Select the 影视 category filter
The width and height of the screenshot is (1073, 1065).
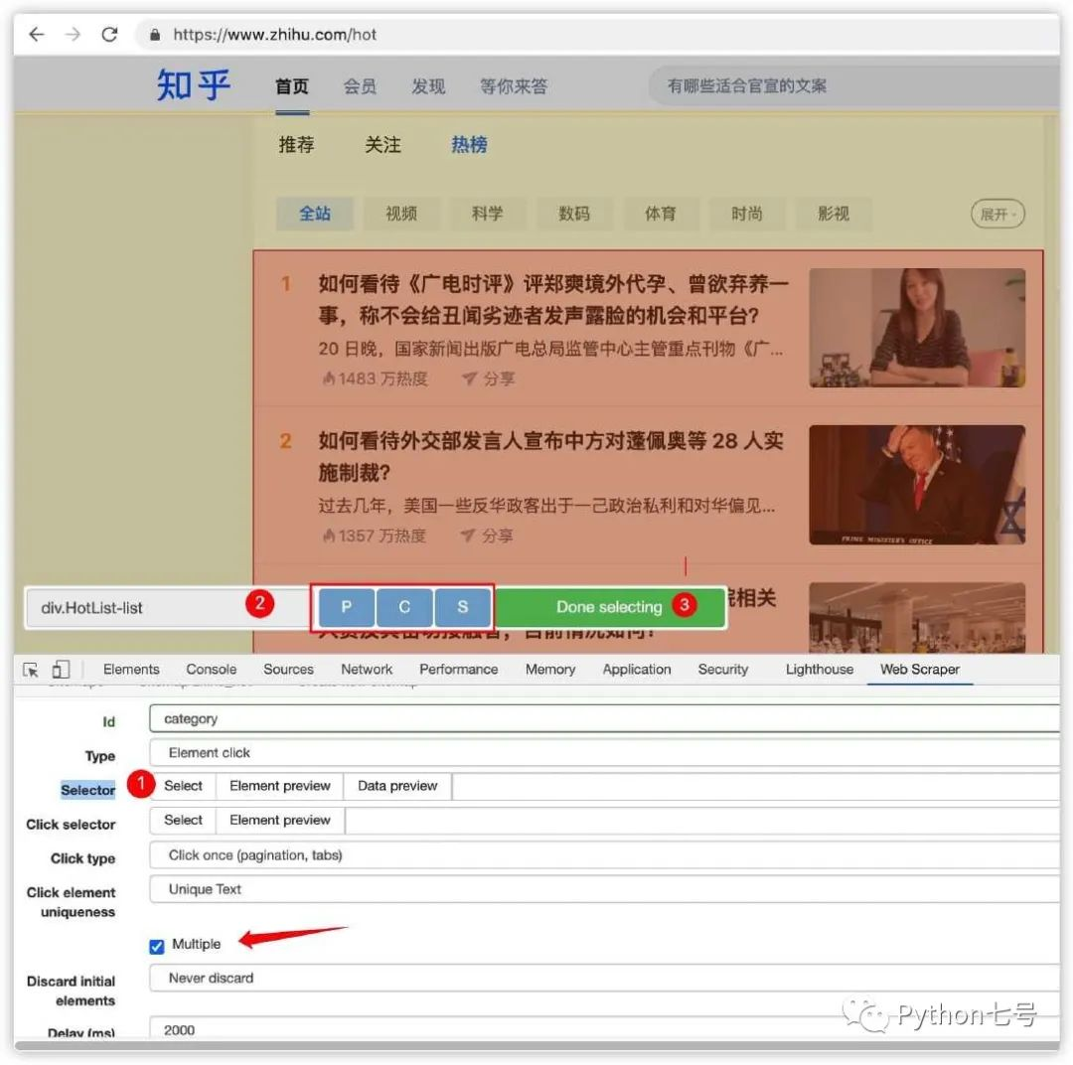click(834, 214)
